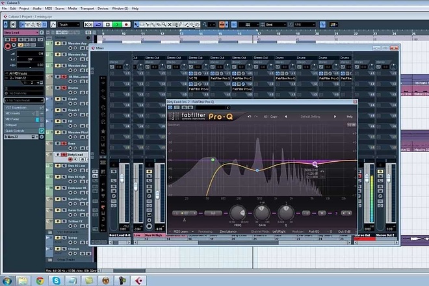Open the Default Setting preset menu
This screenshot has width=429, height=286.
tap(310, 116)
